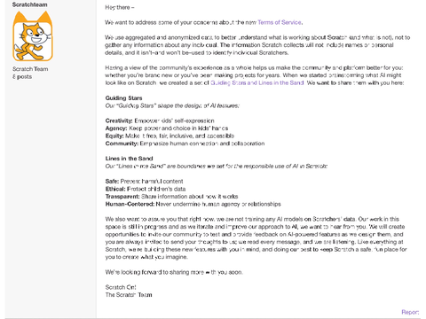This screenshot has width=426, height=319.
Task: Click the bold Lines in the Sand heading
Action: pos(129,159)
